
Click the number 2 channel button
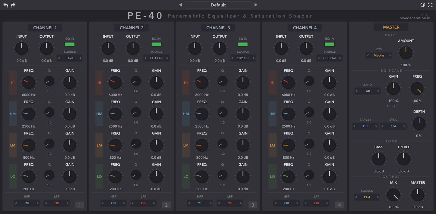tap(166, 205)
